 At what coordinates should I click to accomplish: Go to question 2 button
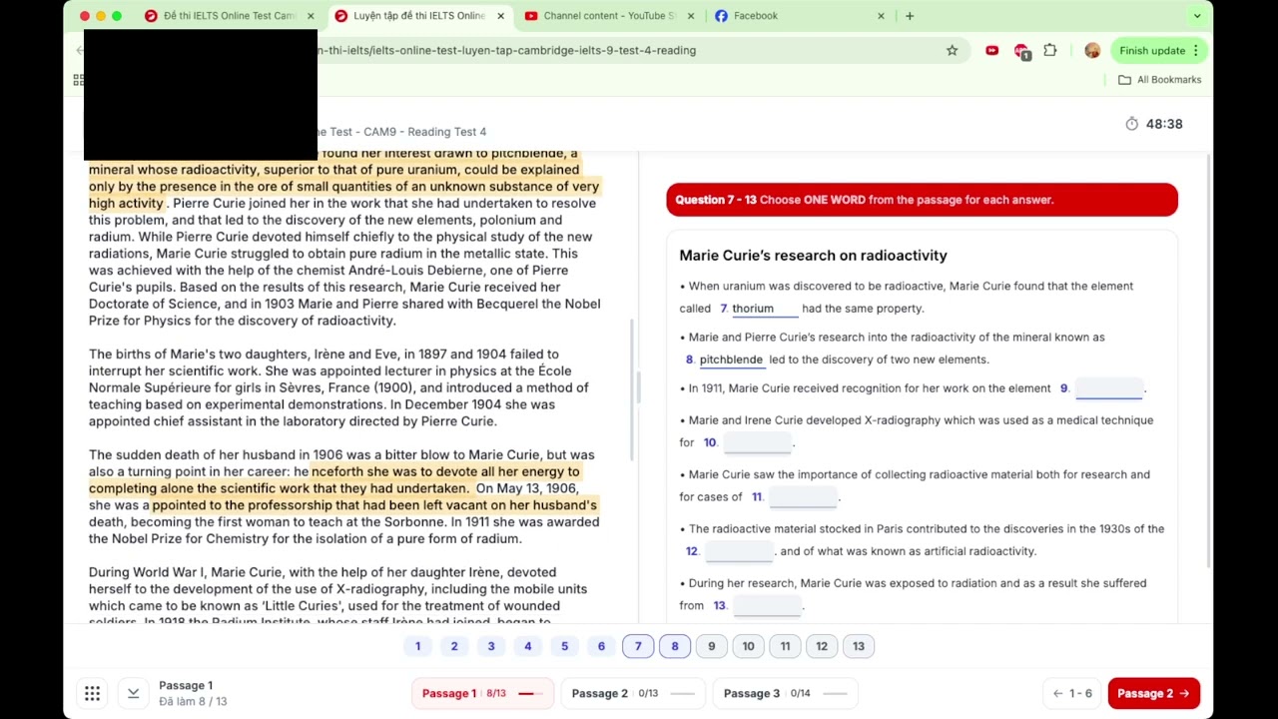(454, 646)
